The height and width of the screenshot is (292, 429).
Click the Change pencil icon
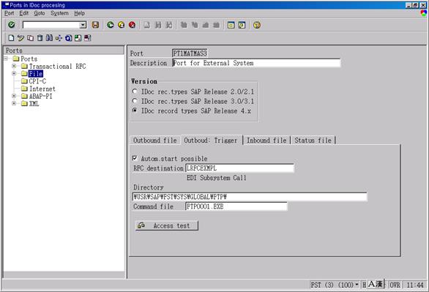pos(20,38)
